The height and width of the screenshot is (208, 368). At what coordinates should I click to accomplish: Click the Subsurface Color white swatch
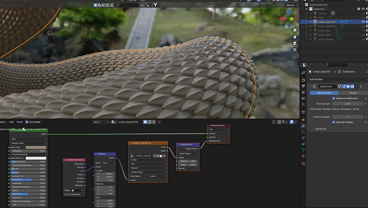[x=36, y=158]
